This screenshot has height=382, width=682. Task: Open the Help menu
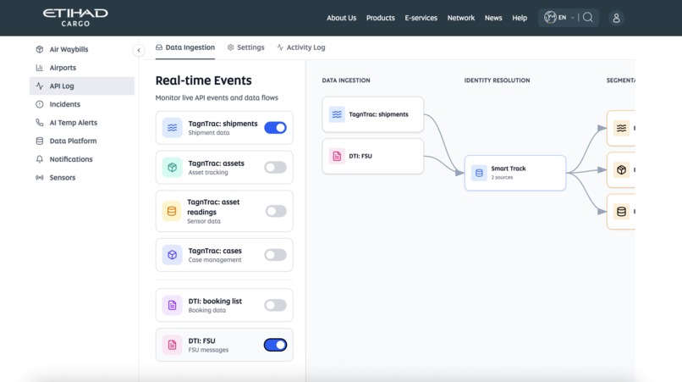pos(520,18)
